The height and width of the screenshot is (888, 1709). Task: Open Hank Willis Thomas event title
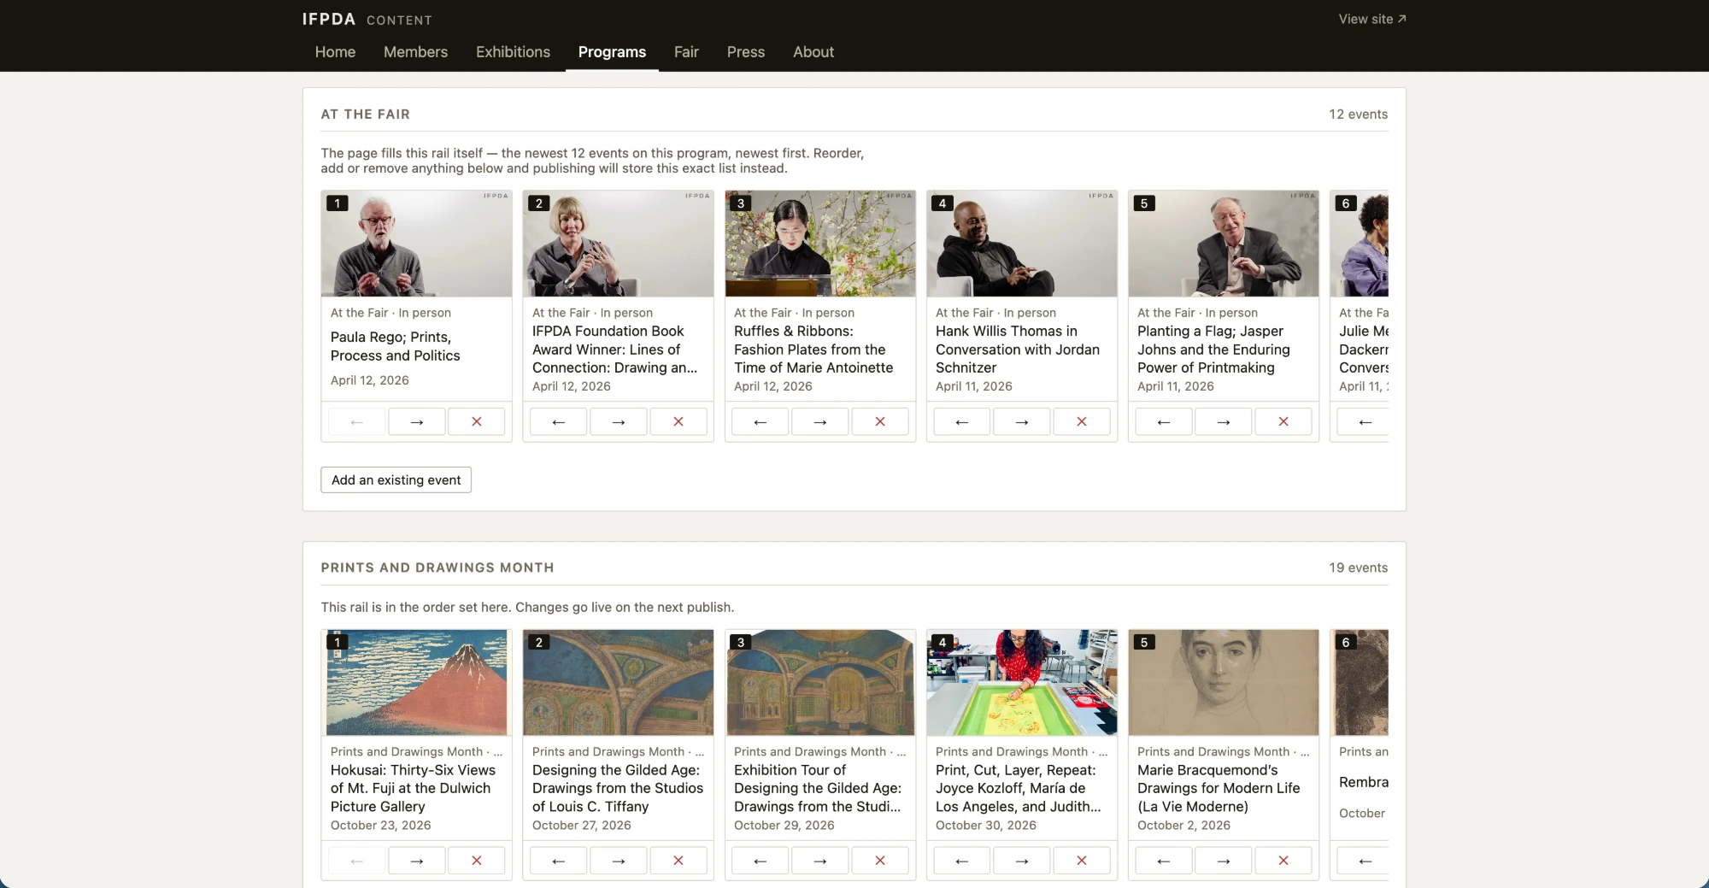pos(1018,350)
